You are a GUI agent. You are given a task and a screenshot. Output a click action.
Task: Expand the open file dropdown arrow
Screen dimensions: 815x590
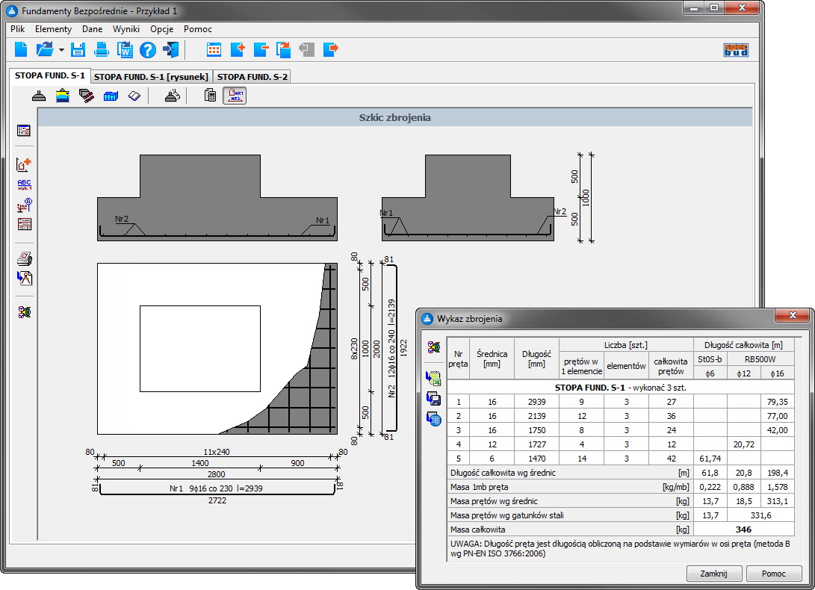click(x=61, y=51)
